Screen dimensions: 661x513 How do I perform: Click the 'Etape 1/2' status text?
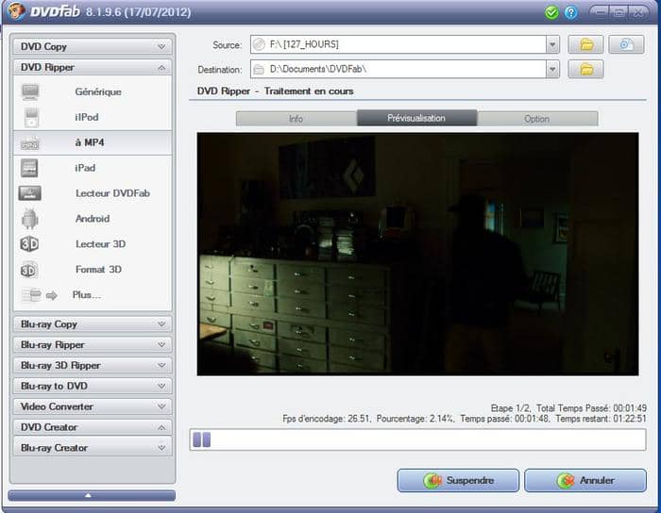[510, 408]
